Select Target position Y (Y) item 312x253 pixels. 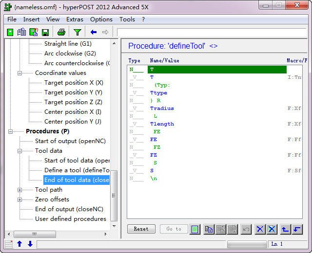[x=73, y=92]
